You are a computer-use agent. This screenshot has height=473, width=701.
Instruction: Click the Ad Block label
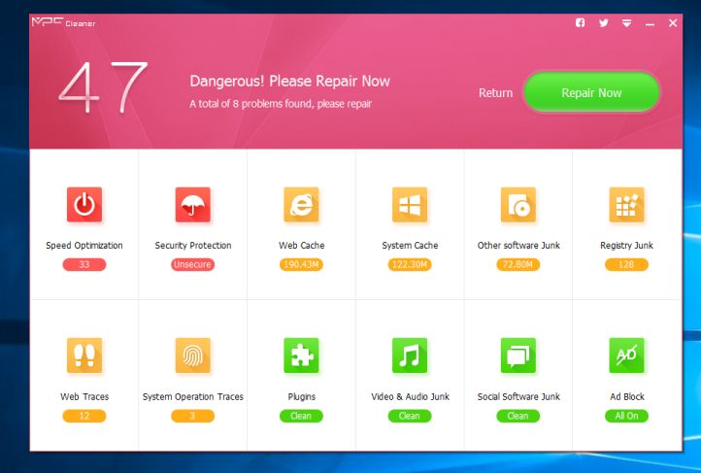tap(627, 396)
